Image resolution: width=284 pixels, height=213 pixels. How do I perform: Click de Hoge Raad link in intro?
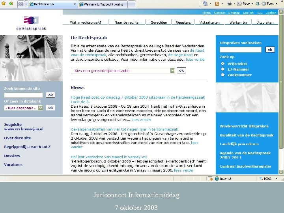180,55
